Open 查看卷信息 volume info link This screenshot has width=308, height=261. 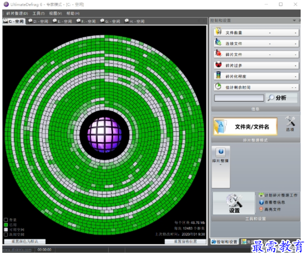pyautogui.click(x=275, y=202)
